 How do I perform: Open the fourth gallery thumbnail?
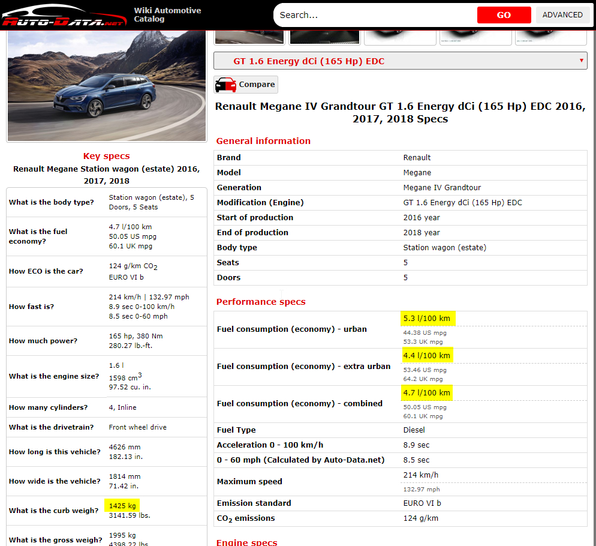pos(475,37)
